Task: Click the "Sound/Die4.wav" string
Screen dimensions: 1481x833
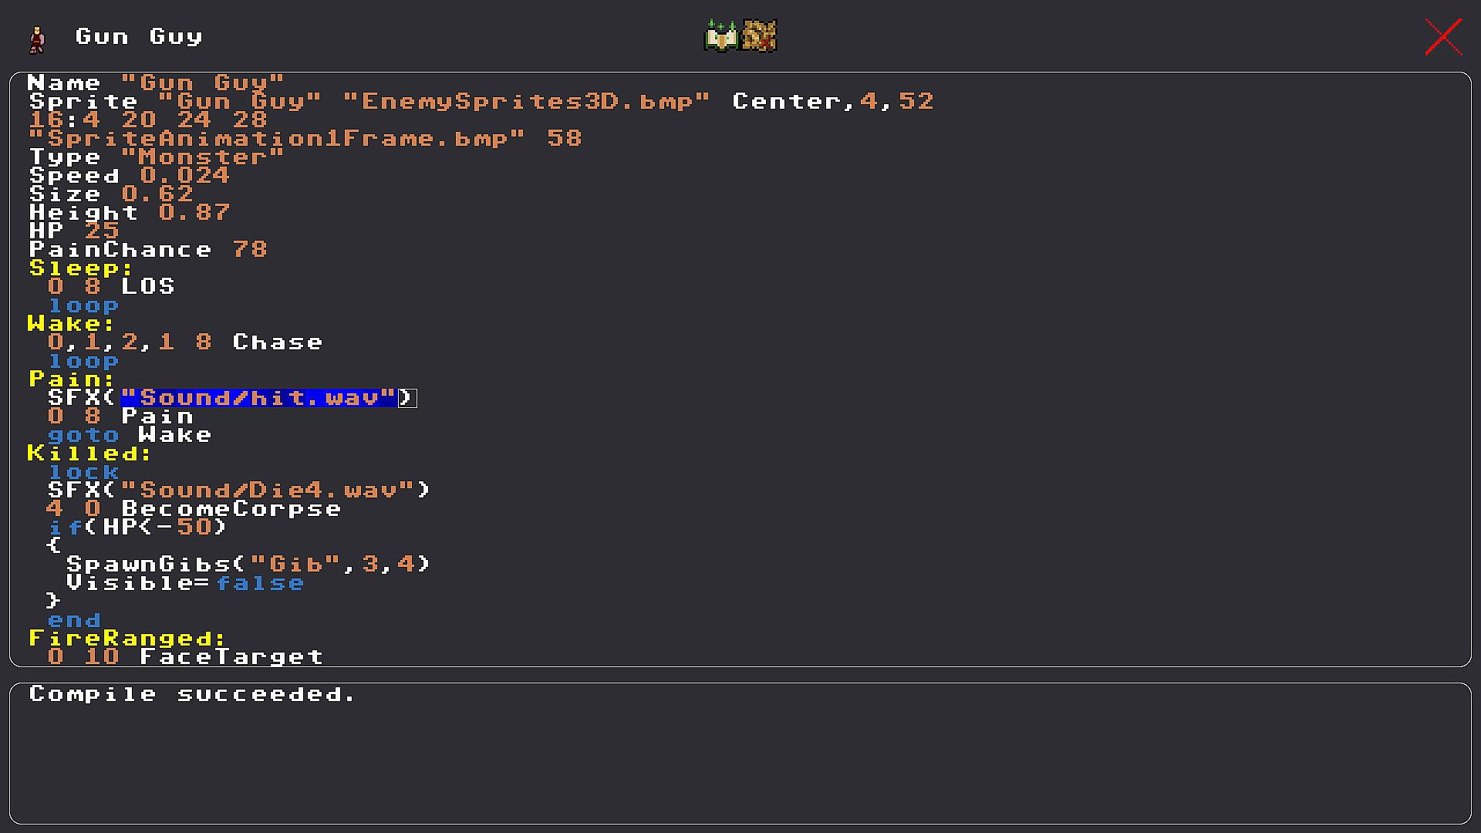Action: [267, 491]
